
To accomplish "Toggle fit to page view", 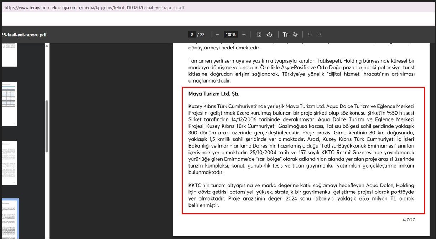I will coord(259,34).
